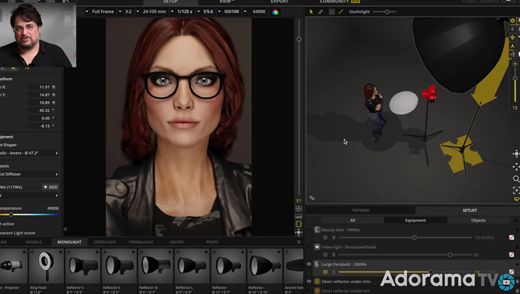Open the 24-105 mm lens dropdown
The image size is (520, 294).
(152, 11)
